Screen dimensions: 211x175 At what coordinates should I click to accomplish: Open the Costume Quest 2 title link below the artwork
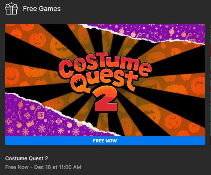pyautogui.click(x=26, y=158)
